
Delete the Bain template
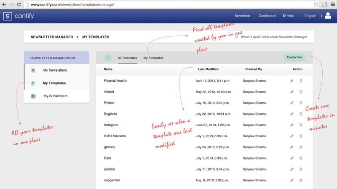point(301,158)
